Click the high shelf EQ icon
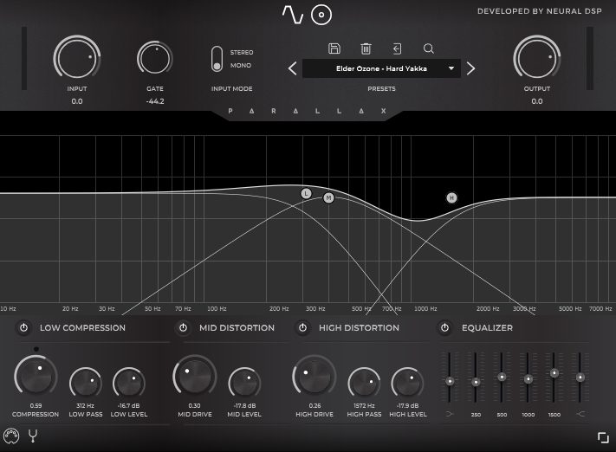This screenshot has height=452, width=616. pos(580,414)
